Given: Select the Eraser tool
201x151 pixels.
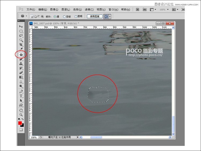Looking at the screenshot, I should (x=21, y=73).
